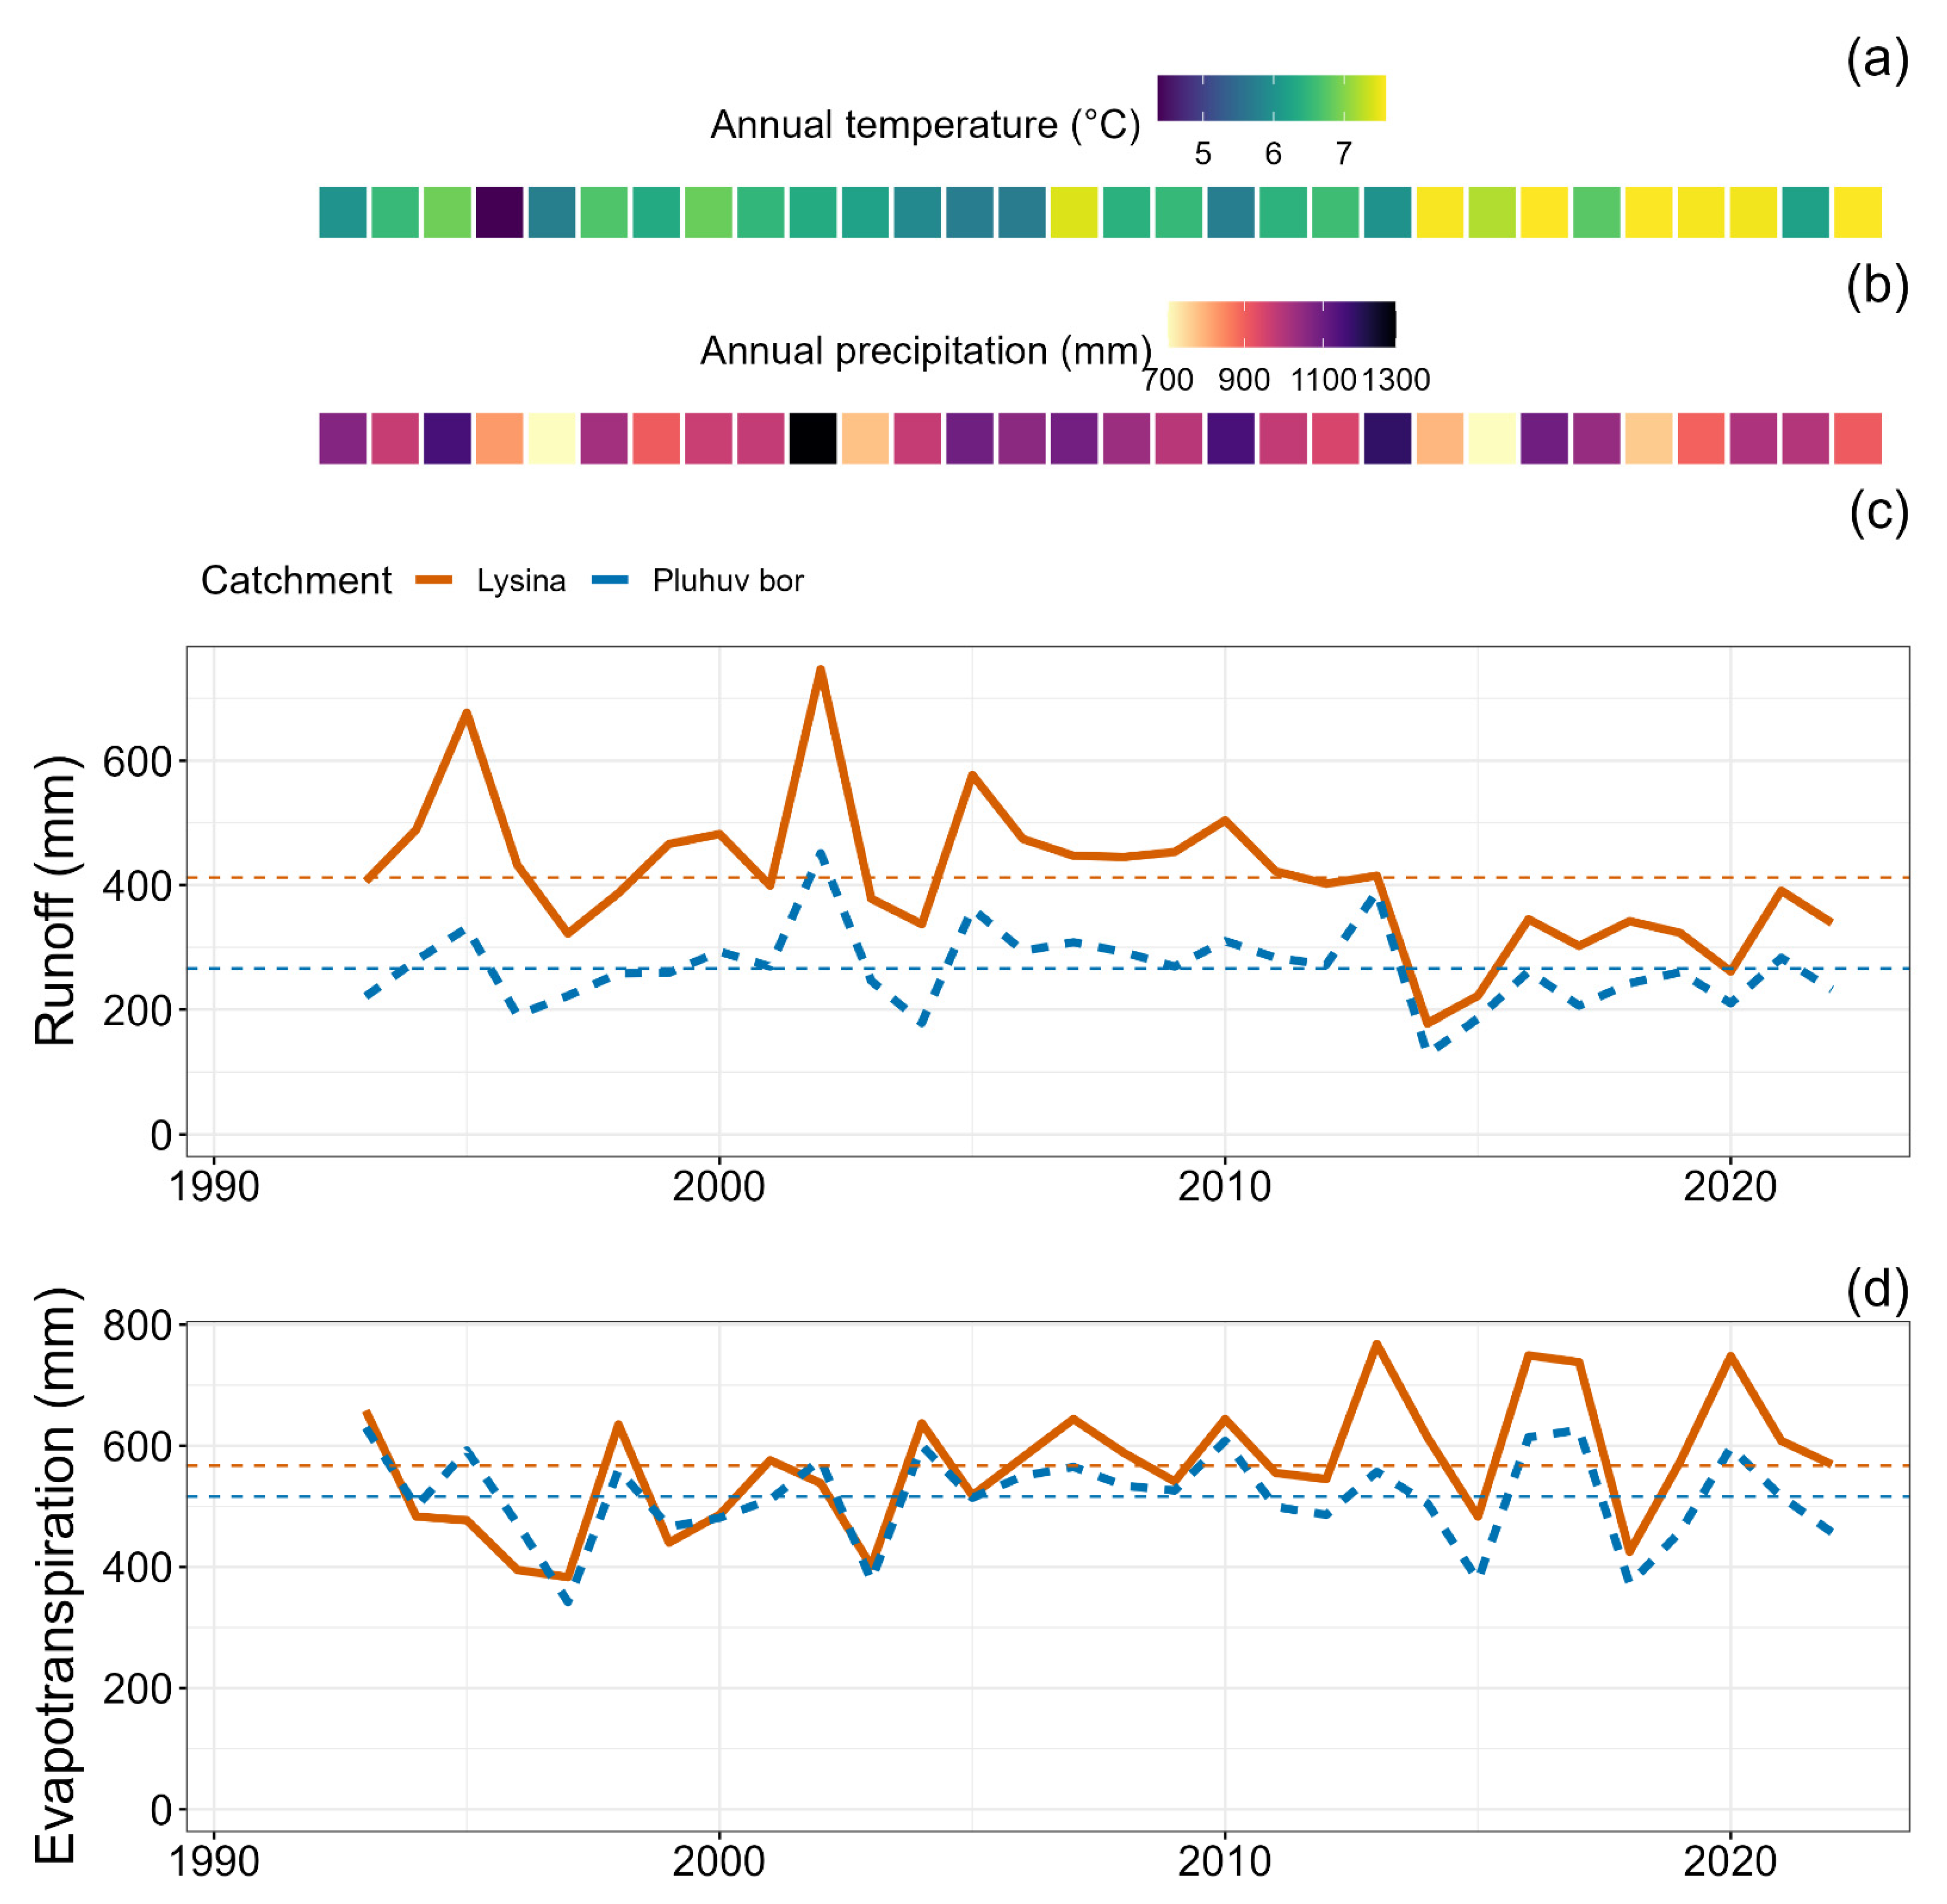
Task: Click the '1100' tick on precipitation colorbar
Action: click(x=1323, y=380)
